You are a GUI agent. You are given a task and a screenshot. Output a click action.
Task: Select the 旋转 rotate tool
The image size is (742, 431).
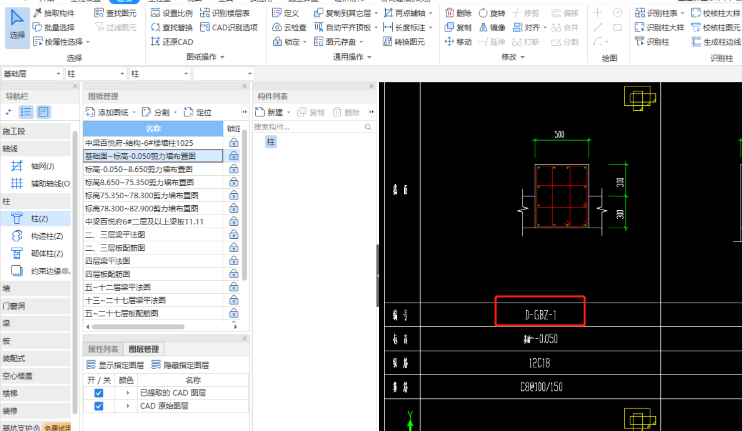click(492, 13)
